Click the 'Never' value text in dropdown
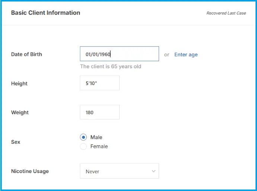This screenshot has width=257, height=191. [92, 172]
